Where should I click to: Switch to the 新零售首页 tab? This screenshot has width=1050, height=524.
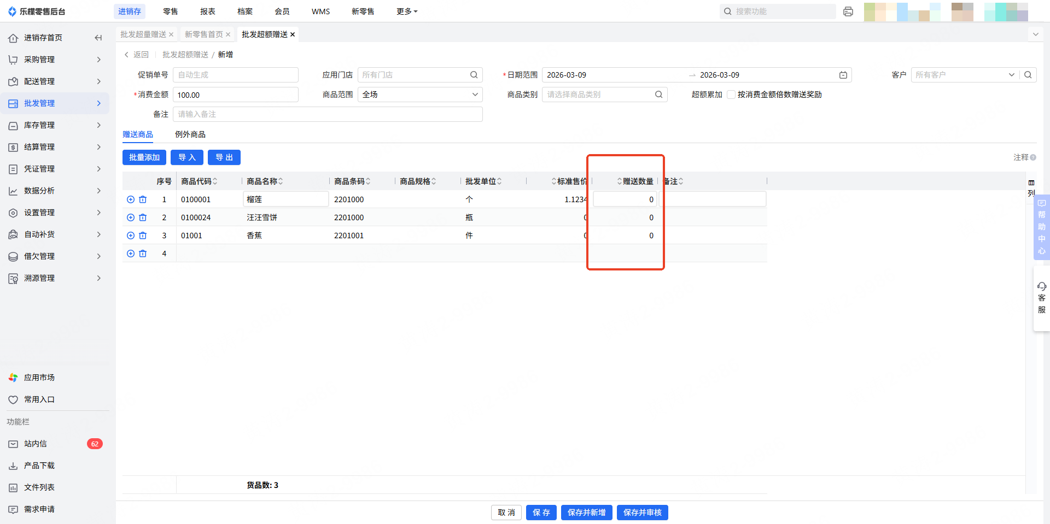click(203, 34)
